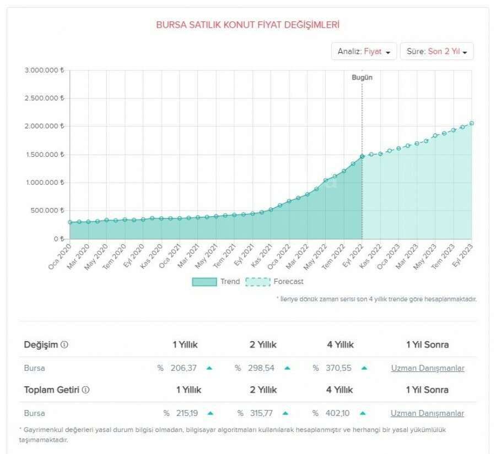Click the up arrow beside 315,77 percent
Screen dimensions: 496x454
[287, 413]
